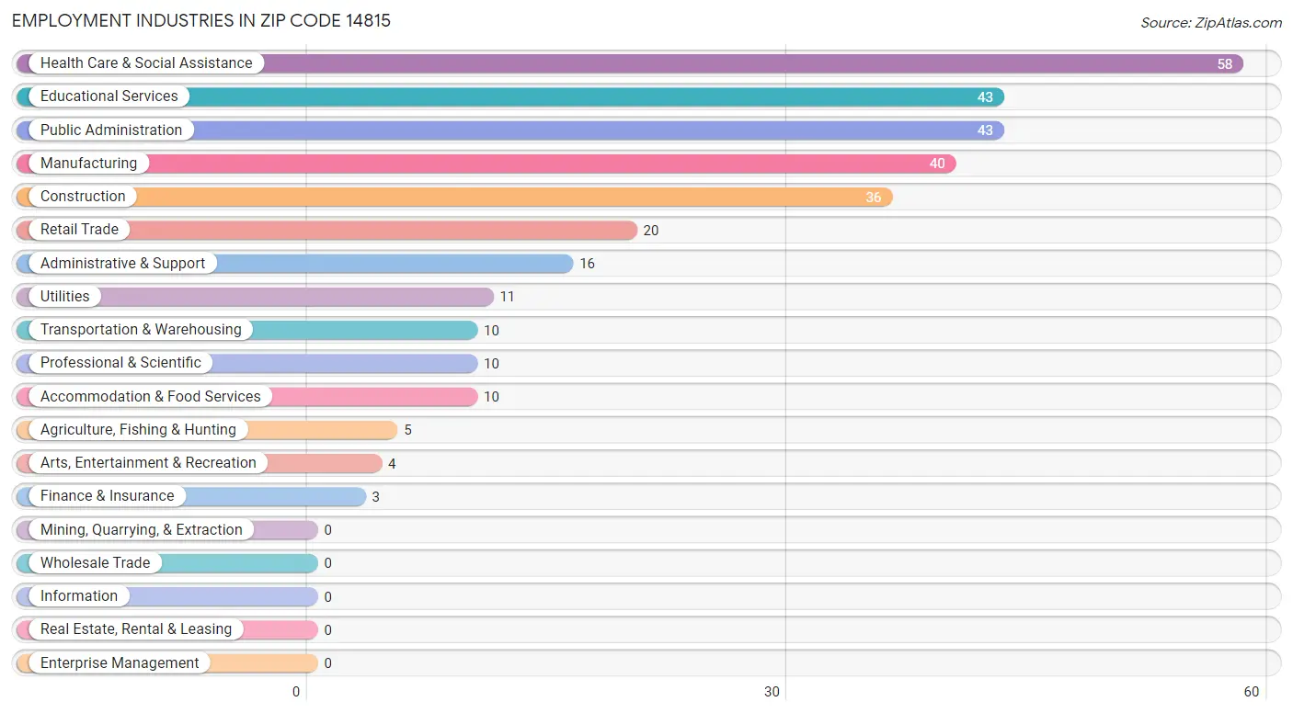Viewport: 1293px width, 713px height.
Task: Click the value 20 beside Retail Trade bar
Action: (651, 231)
